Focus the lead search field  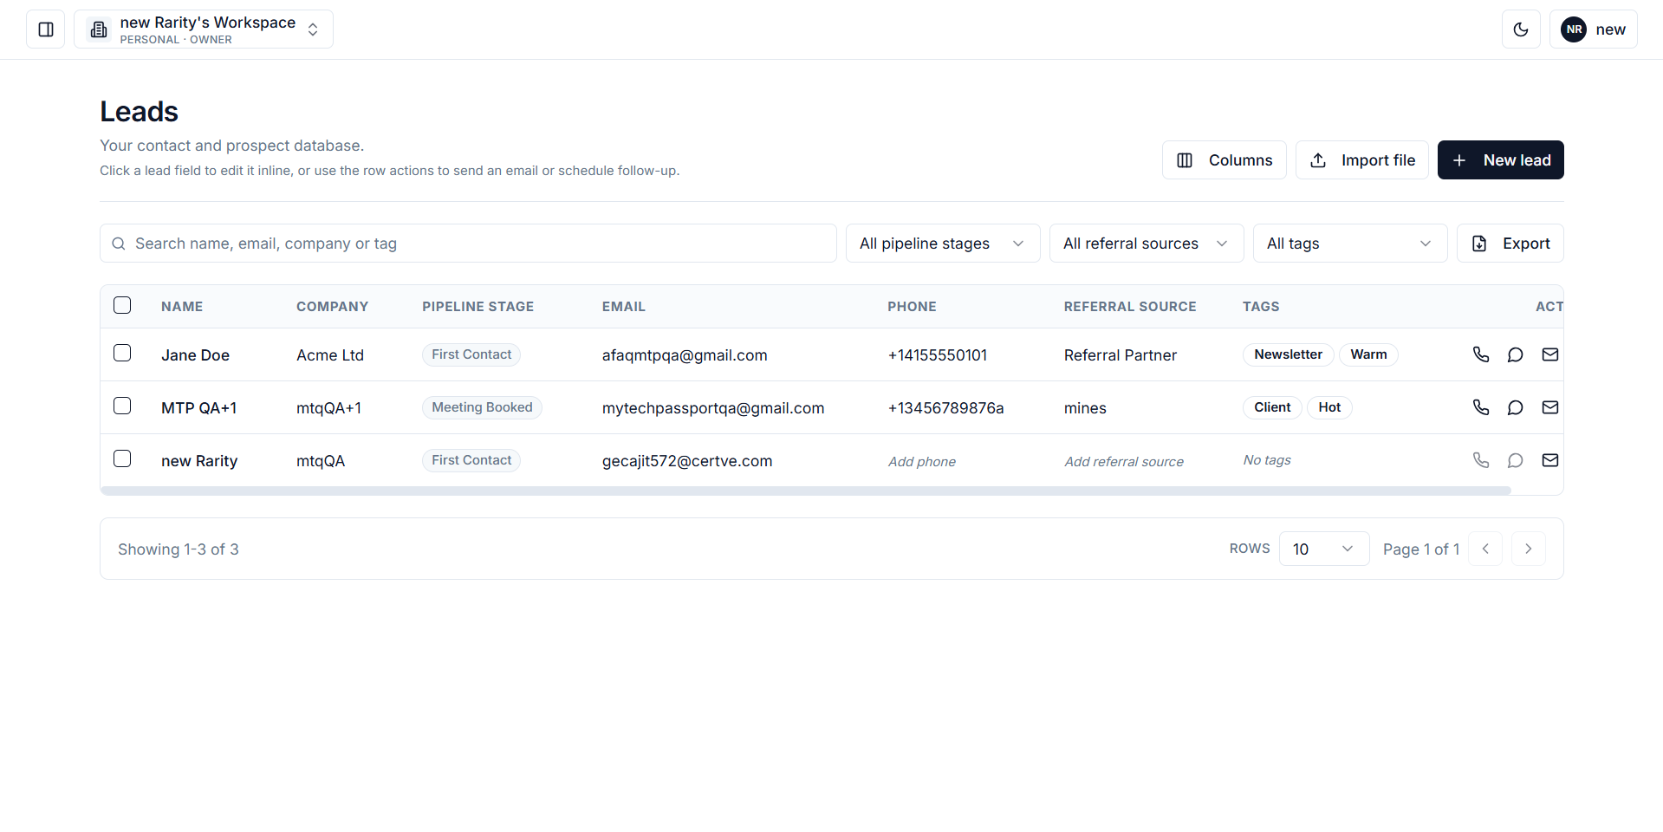click(468, 244)
